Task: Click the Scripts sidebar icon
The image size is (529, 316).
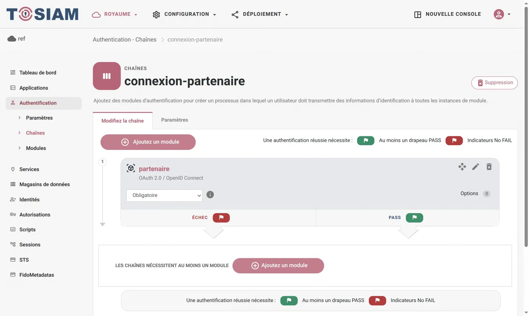Action: [13, 229]
